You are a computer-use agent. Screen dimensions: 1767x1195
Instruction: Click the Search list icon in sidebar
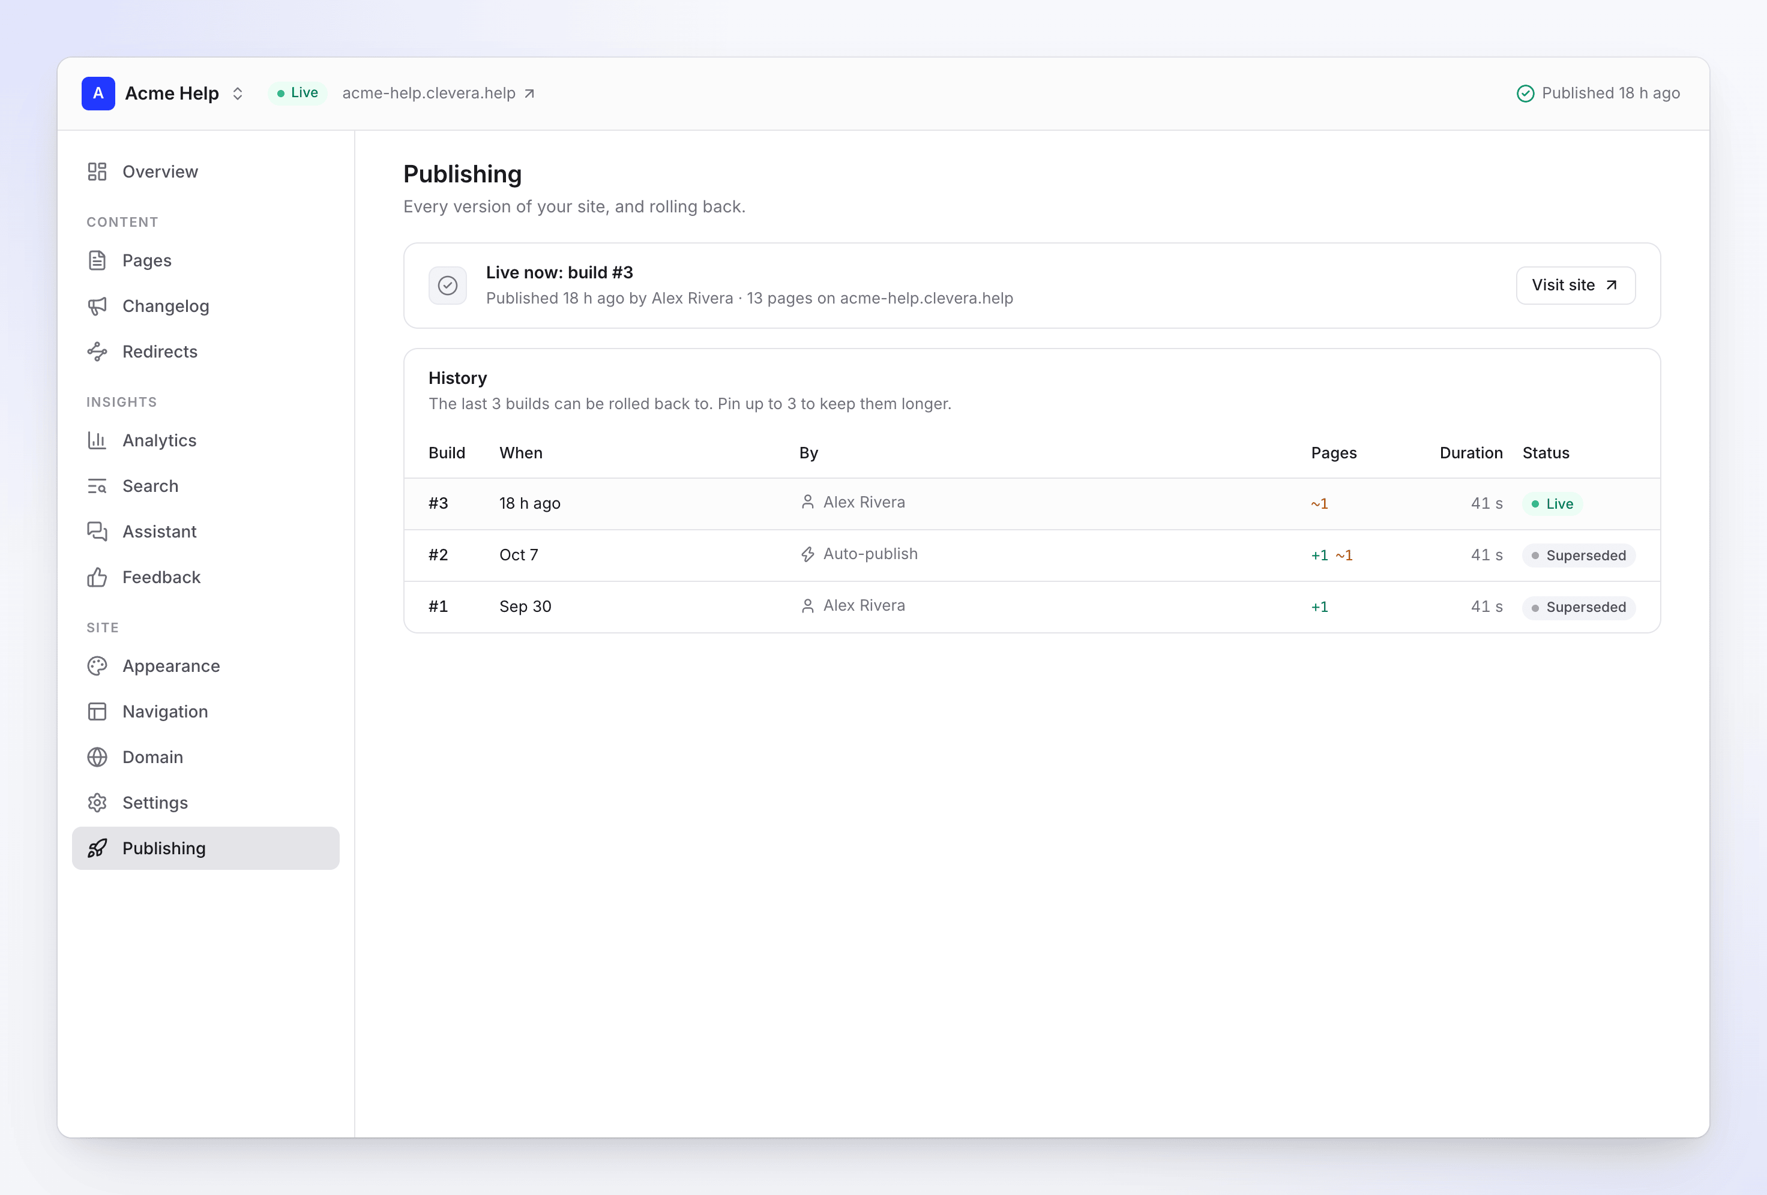coord(97,487)
